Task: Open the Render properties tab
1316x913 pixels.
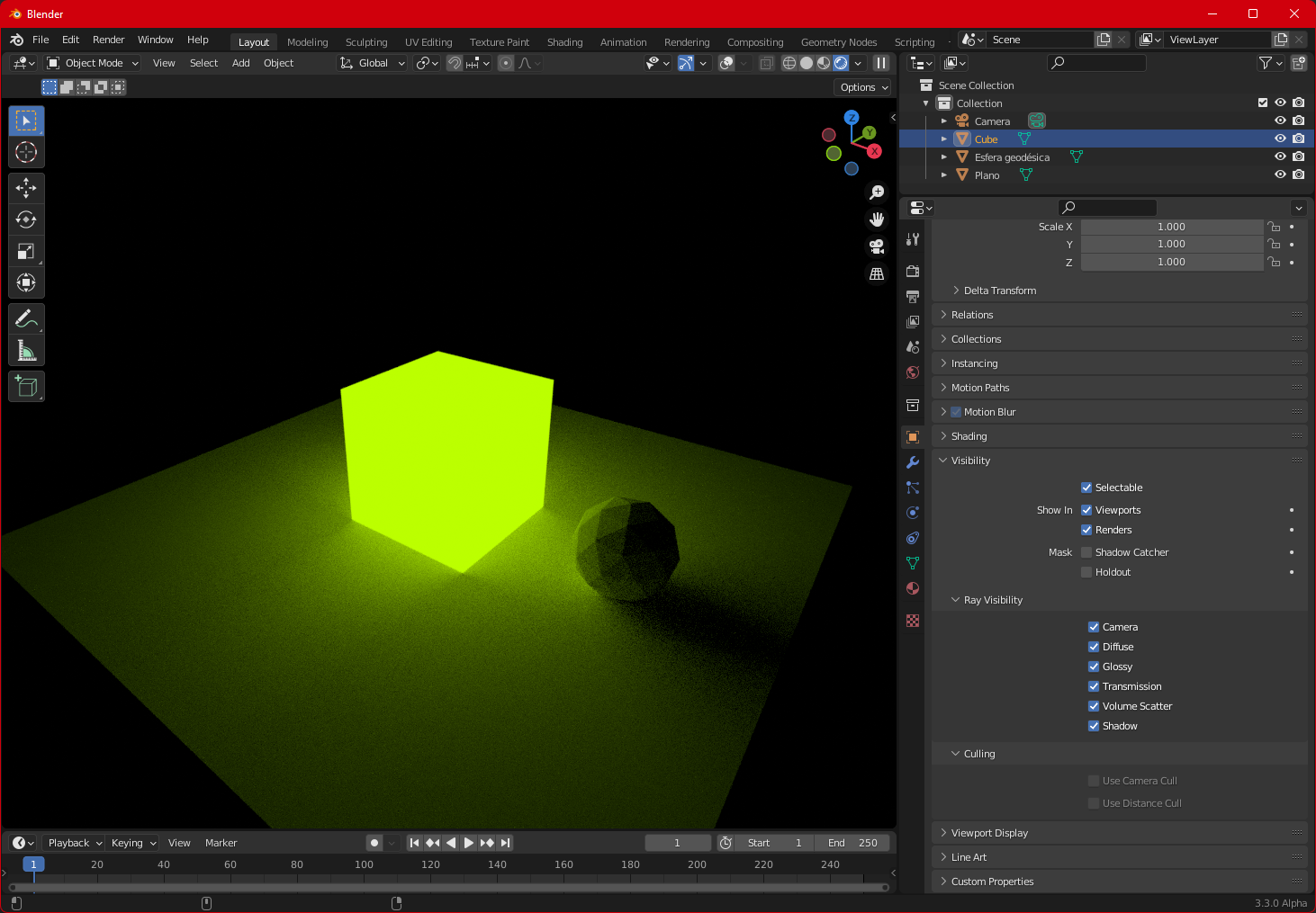Action: click(x=913, y=271)
